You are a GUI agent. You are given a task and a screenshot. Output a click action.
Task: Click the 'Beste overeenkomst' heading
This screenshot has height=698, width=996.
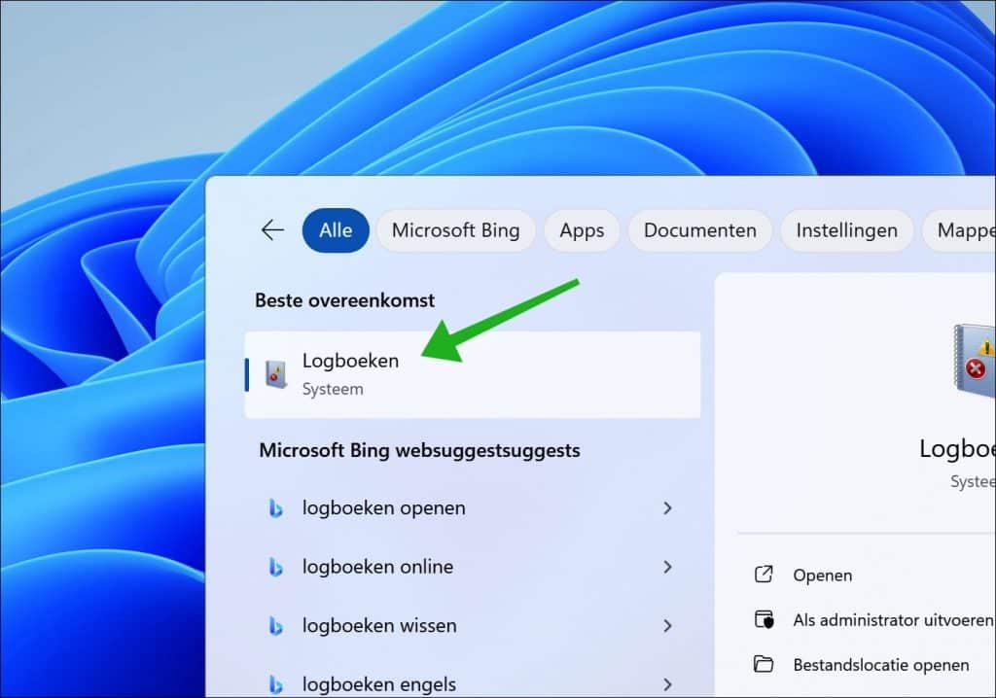(x=345, y=300)
